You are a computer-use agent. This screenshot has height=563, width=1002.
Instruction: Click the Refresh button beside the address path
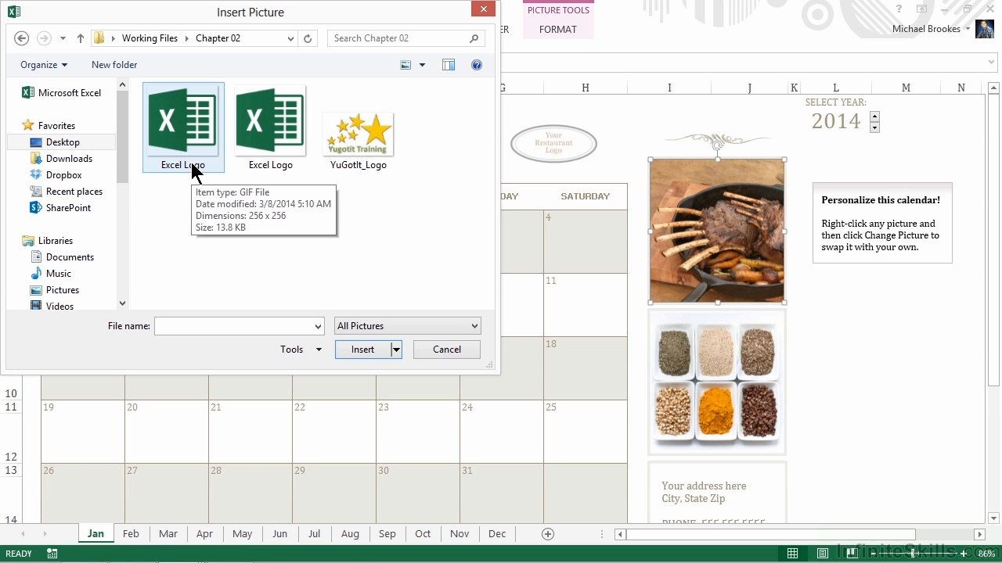308,38
